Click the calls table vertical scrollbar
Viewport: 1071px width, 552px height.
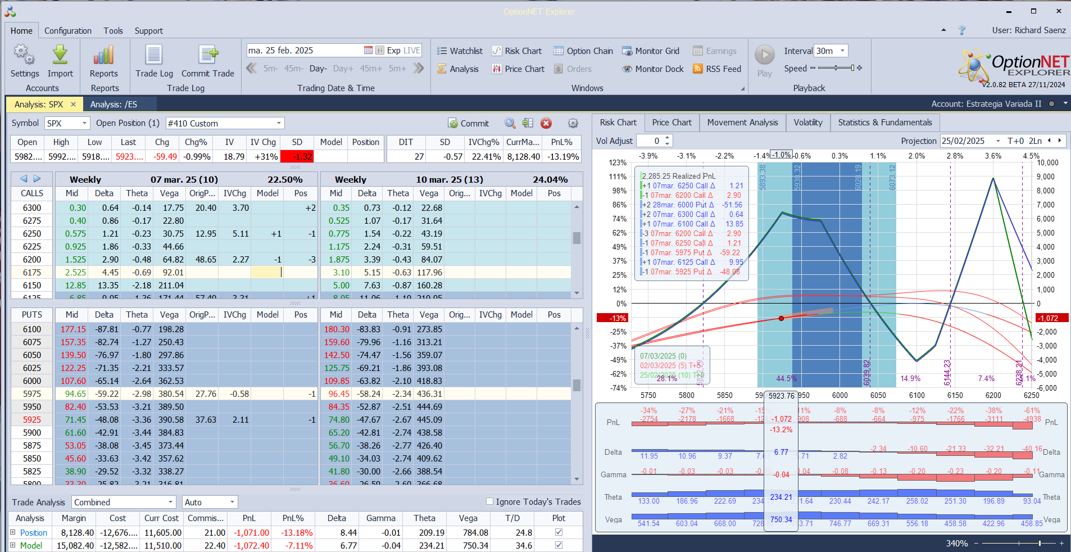click(577, 250)
